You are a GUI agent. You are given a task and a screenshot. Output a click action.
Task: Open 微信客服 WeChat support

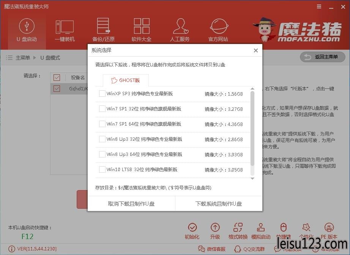(x=211, y=249)
